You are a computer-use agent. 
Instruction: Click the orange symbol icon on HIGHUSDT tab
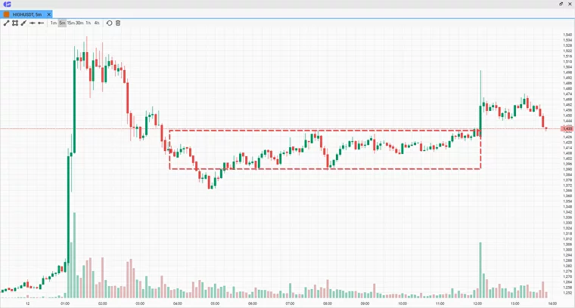[x=6, y=14]
